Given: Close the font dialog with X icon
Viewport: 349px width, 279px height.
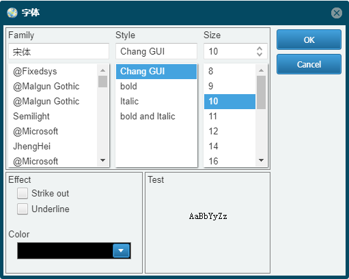Looking at the screenshot, I should coord(337,13).
